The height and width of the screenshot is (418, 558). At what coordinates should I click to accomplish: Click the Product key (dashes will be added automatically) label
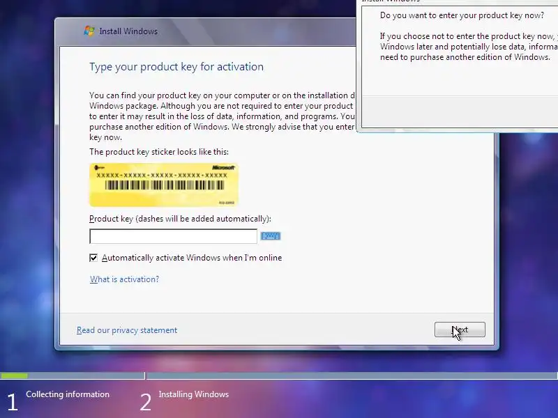[x=180, y=219]
